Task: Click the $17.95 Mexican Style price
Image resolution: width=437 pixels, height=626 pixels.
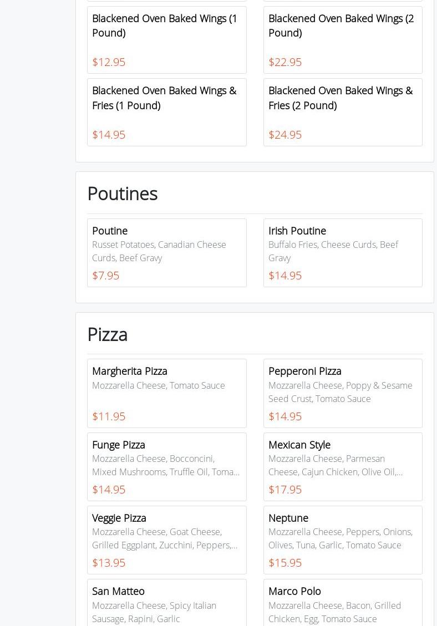Action: pyautogui.click(x=285, y=490)
